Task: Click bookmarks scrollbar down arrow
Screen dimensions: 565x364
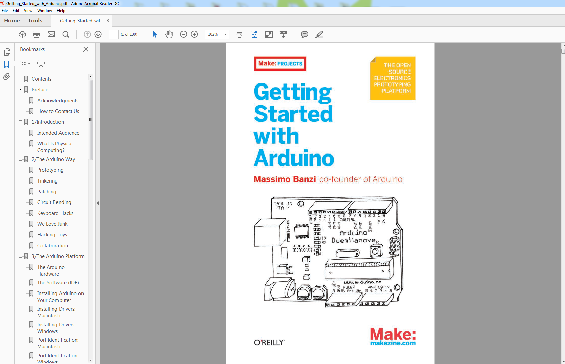Action: 90,360
